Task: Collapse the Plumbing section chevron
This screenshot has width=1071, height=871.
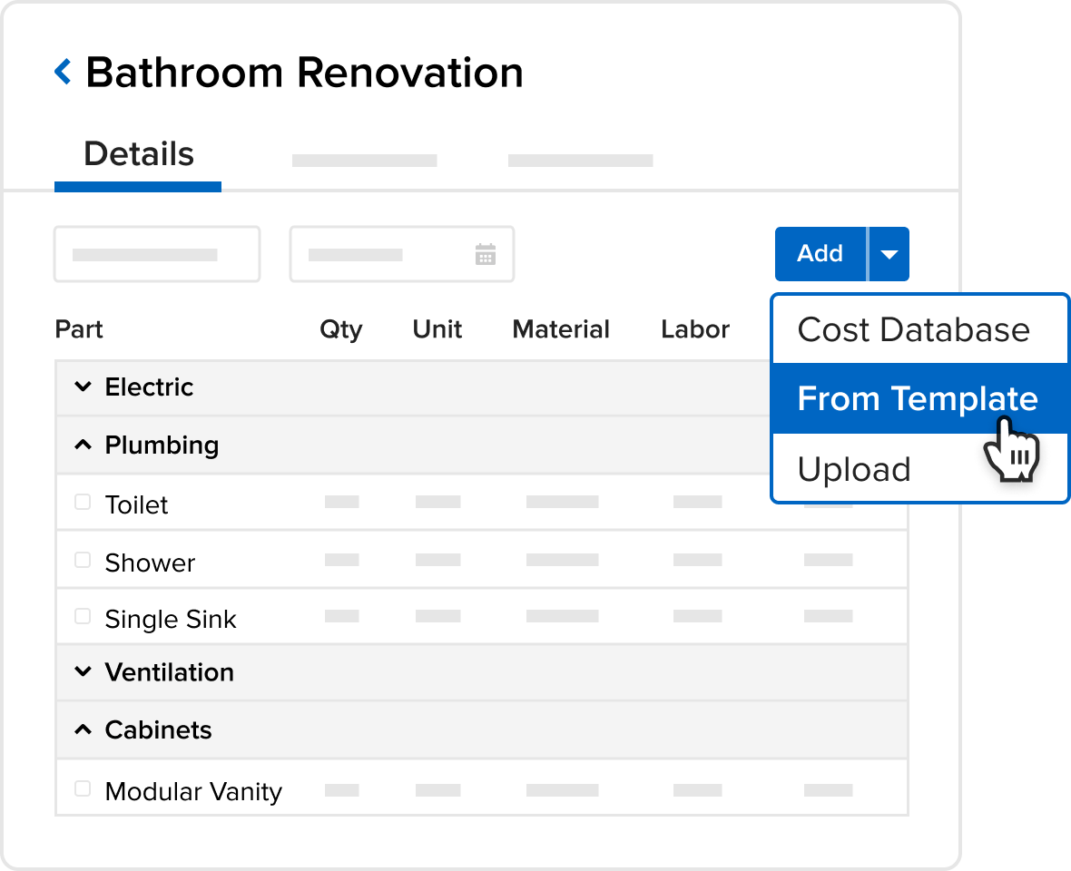Action: [83, 445]
